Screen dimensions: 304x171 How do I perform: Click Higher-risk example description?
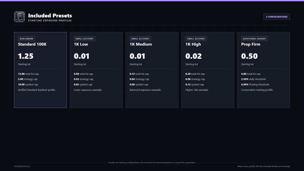pos(197,90)
